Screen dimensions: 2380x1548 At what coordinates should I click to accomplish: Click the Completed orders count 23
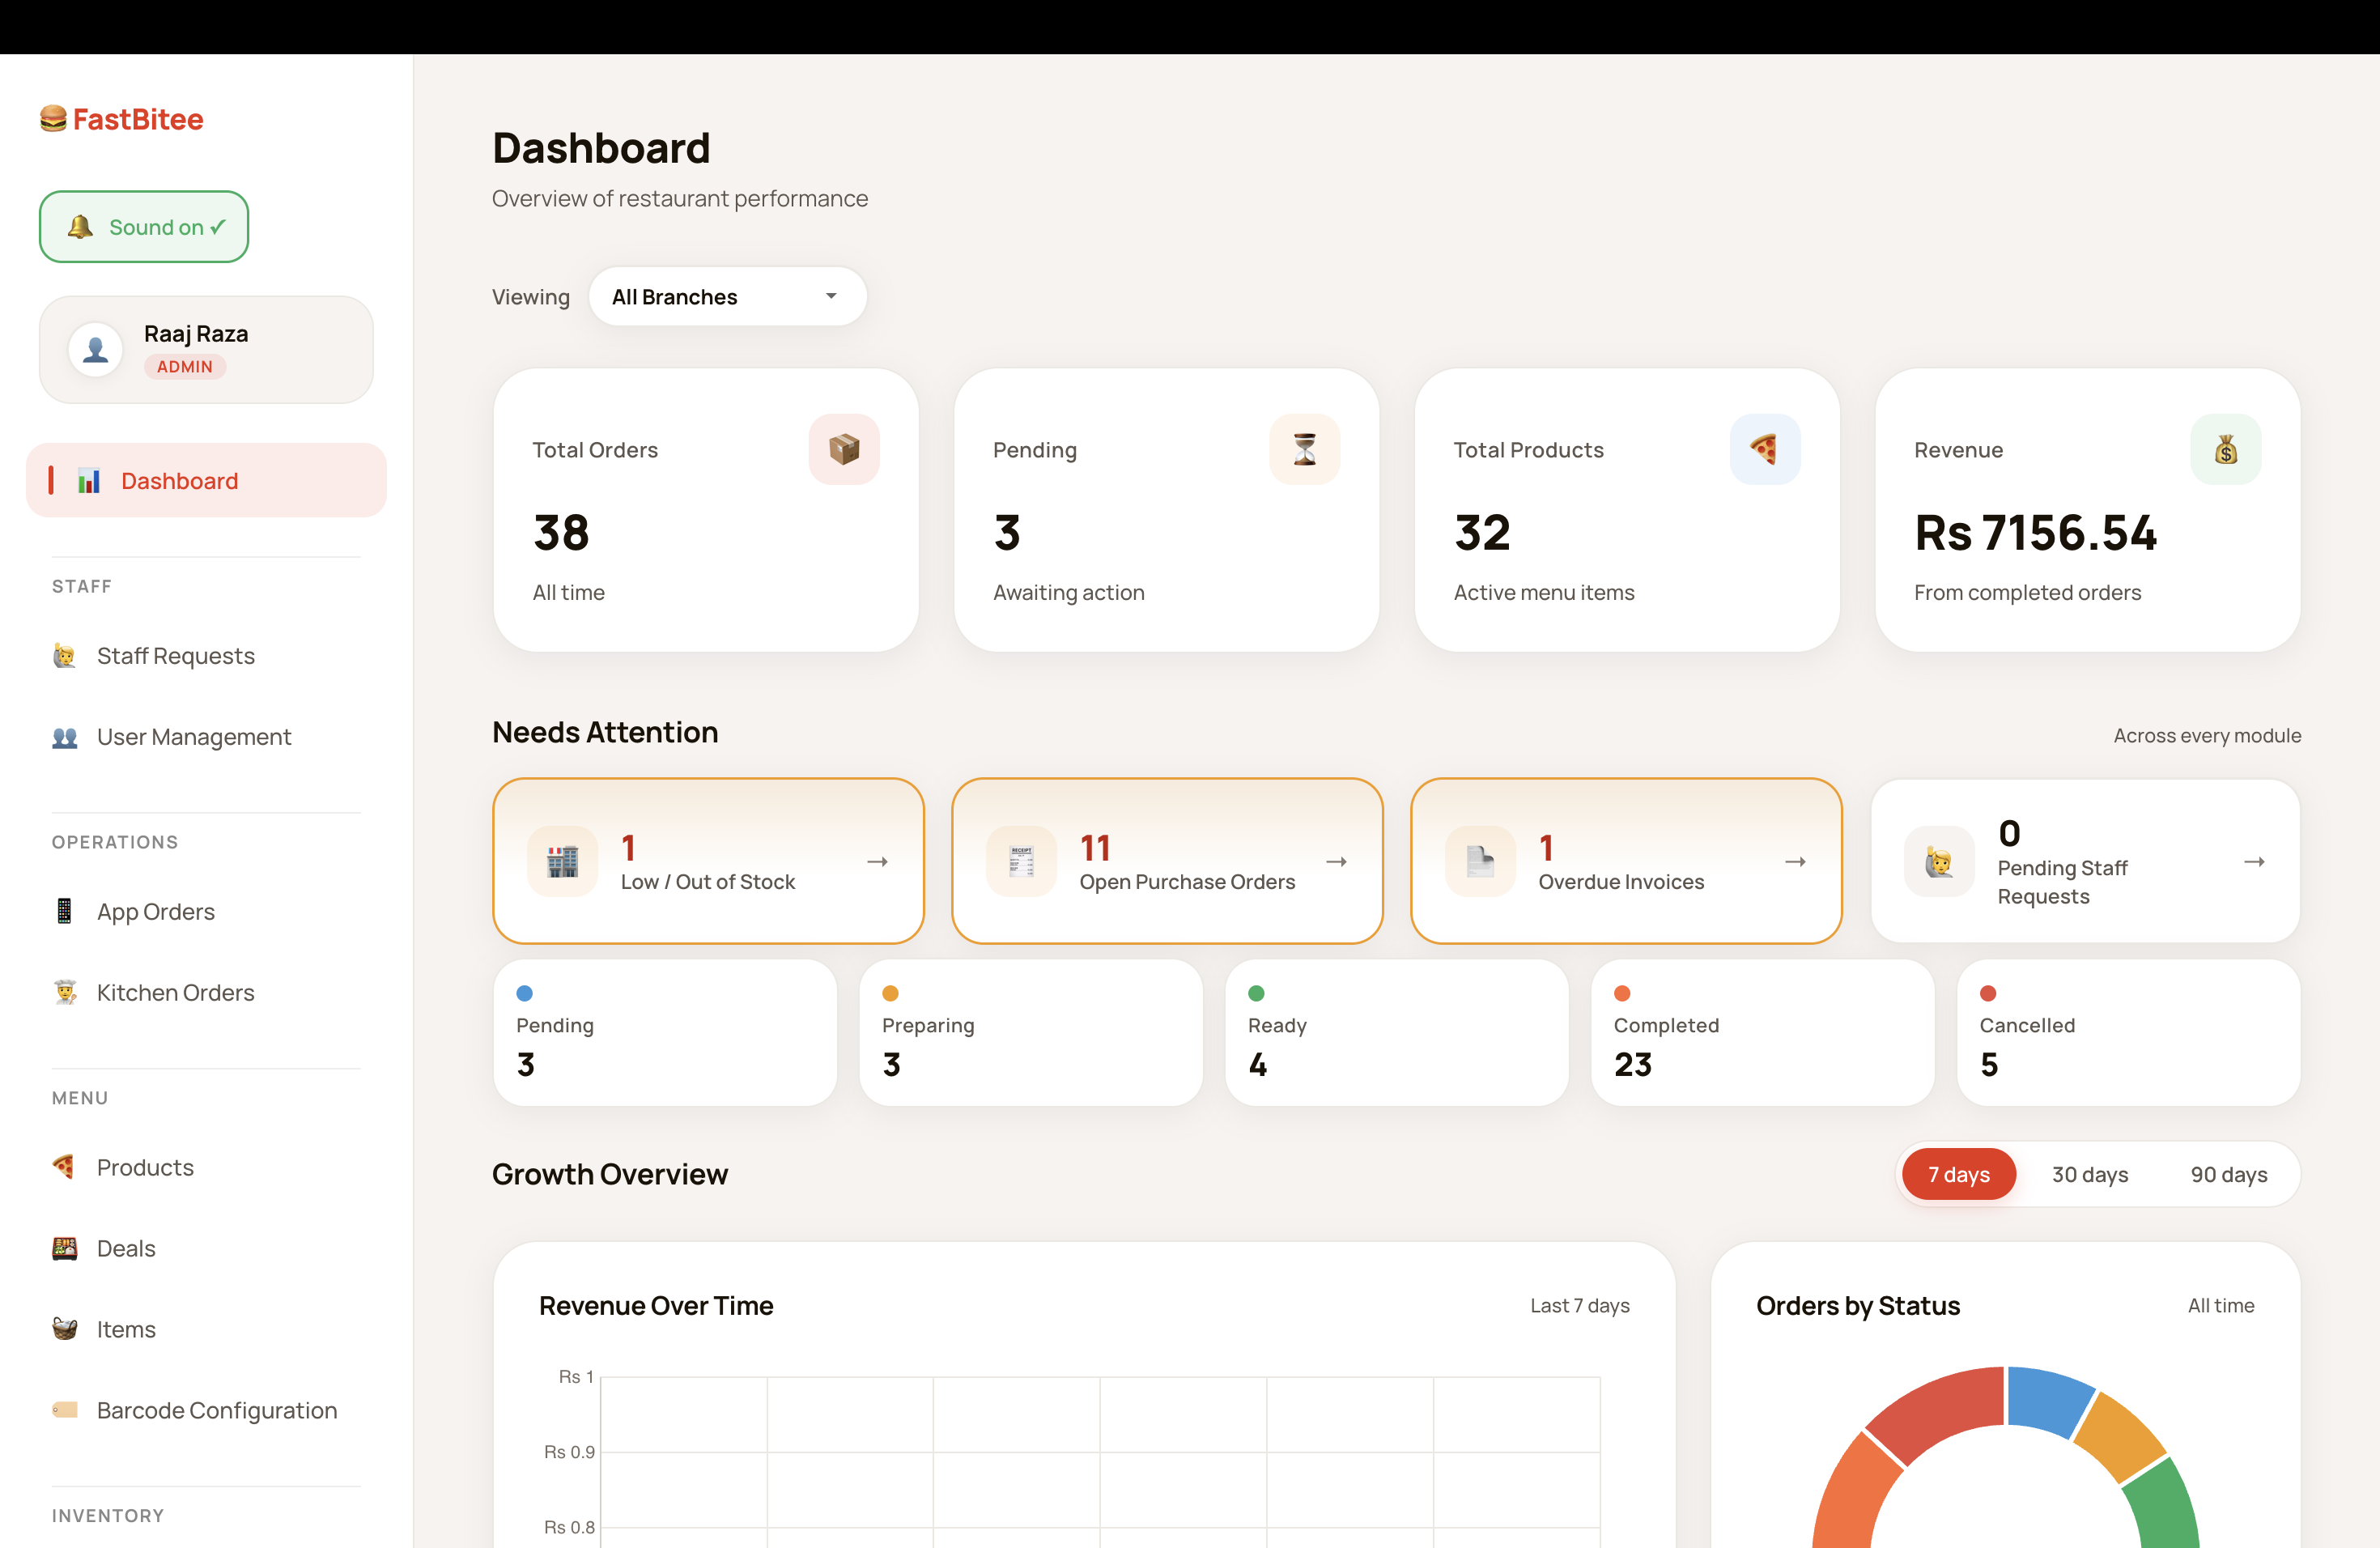1633,1064
